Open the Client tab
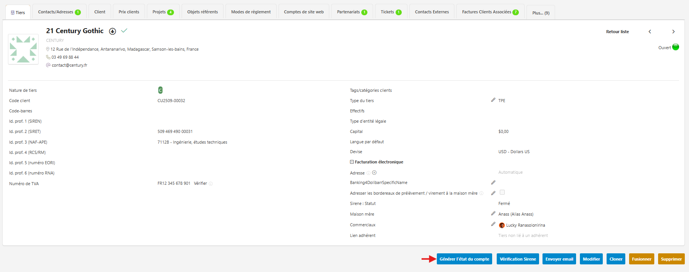This screenshot has width=689, height=272. click(x=100, y=12)
